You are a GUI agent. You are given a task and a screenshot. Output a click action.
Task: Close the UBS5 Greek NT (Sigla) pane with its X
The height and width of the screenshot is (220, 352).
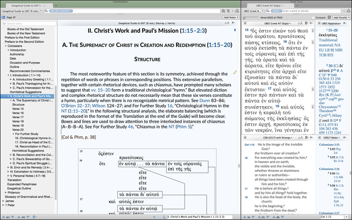pyautogui.click(x=245, y=23)
